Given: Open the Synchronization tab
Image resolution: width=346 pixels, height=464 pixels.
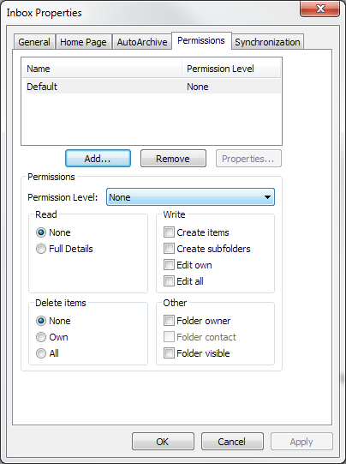Looking at the screenshot, I should click(x=267, y=42).
